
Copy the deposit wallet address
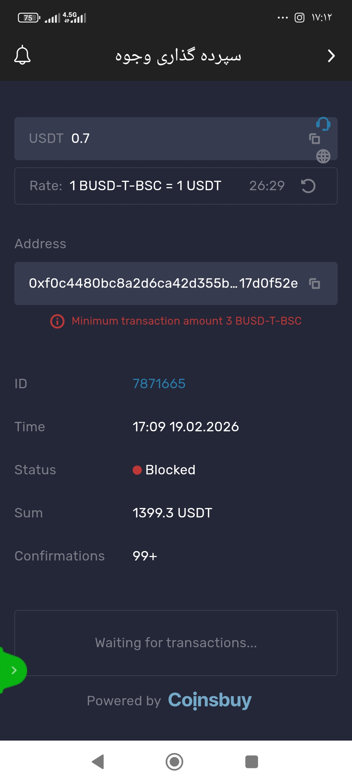point(315,283)
